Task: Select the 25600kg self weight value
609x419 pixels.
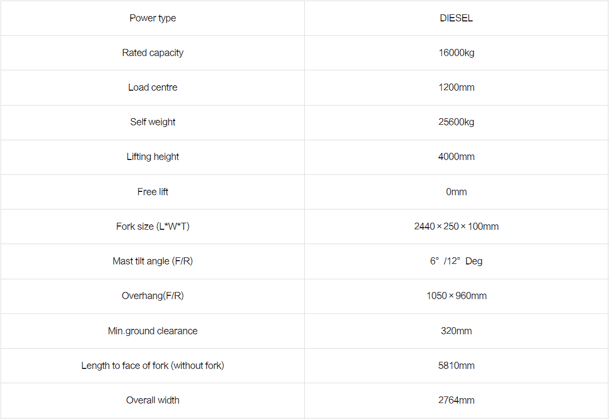Action: point(456,122)
